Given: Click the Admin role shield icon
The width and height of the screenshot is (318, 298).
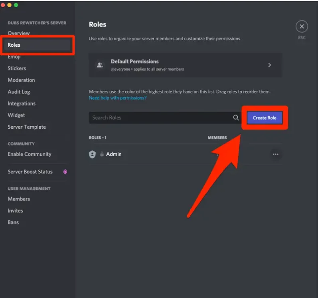Looking at the screenshot, I should coord(93,154).
